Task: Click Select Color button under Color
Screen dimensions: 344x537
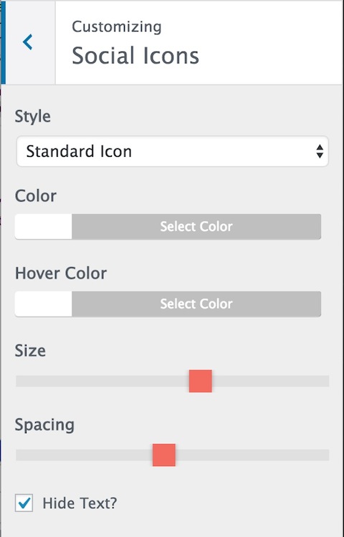Action: [196, 227]
